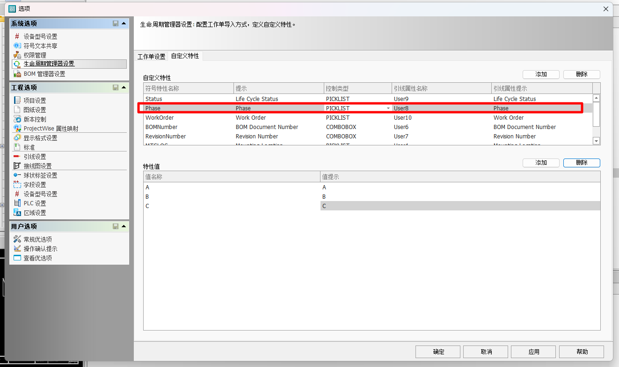Image resolution: width=619 pixels, height=367 pixels.
Task: Click 添加 button above 特性值 table
Action: tap(541, 163)
